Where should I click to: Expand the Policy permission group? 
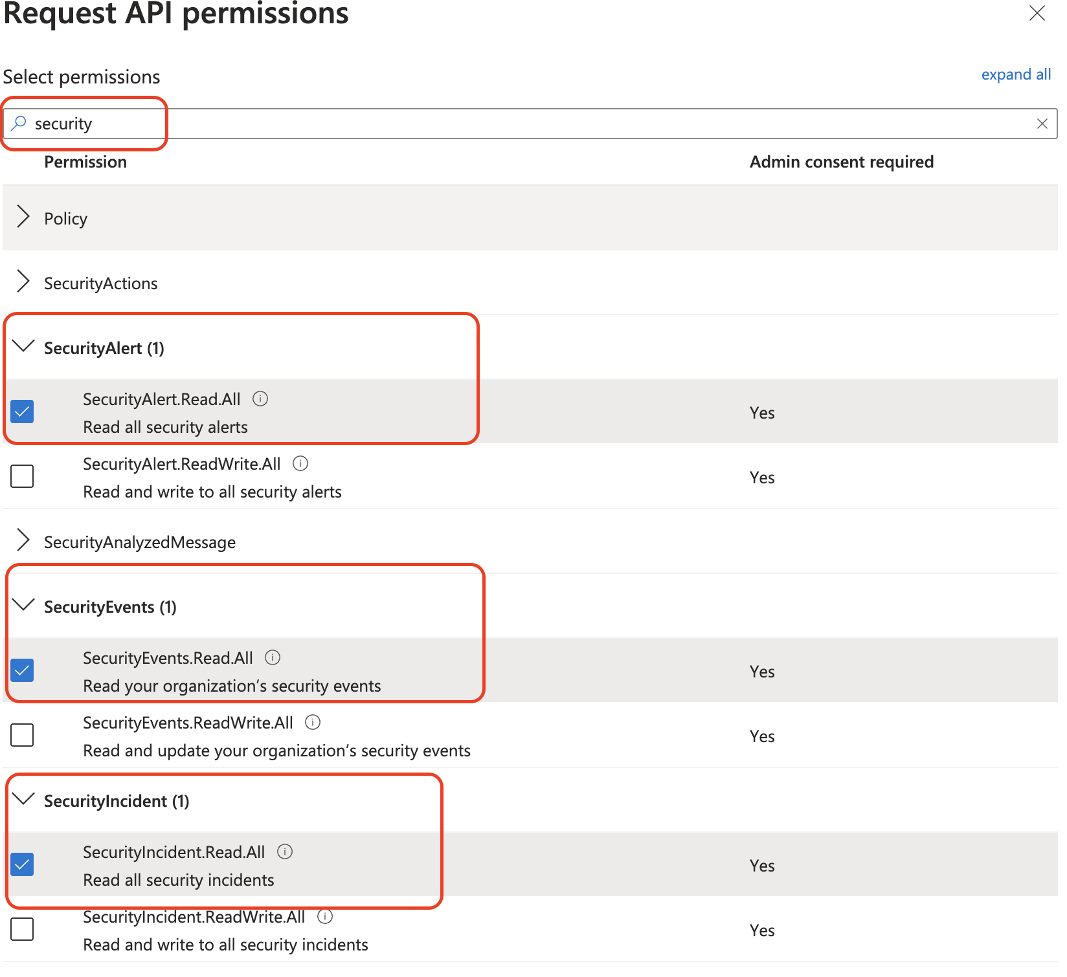tap(23, 217)
